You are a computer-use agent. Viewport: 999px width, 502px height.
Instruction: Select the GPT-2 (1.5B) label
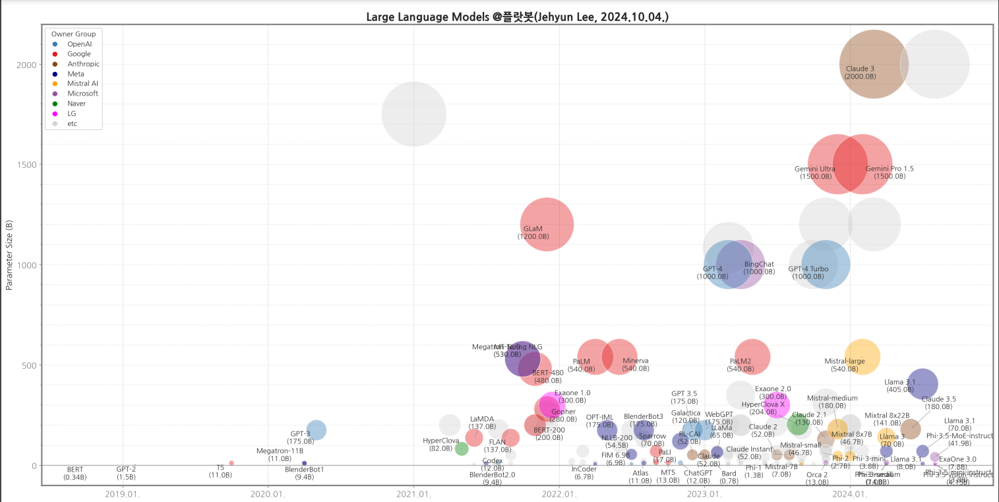point(126,473)
